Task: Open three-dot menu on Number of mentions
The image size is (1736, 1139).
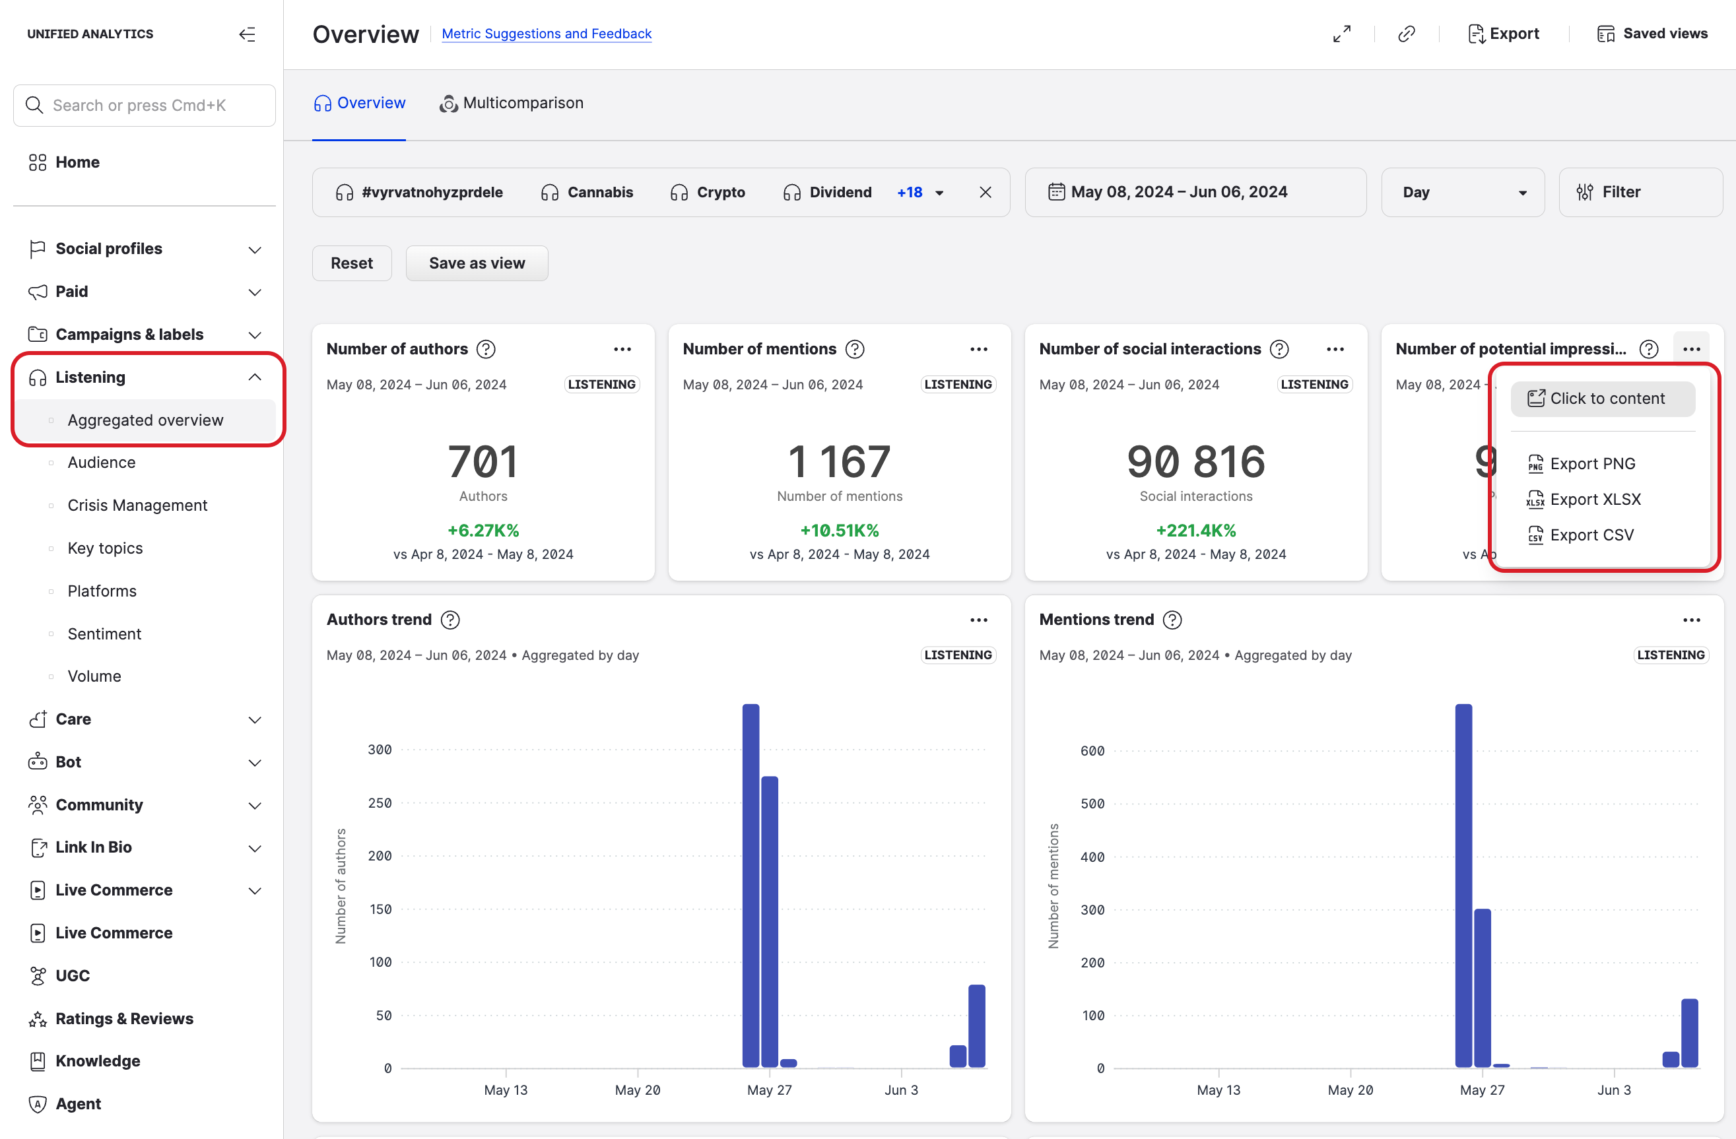Action: pyautogui.click(x=978, y=349)
